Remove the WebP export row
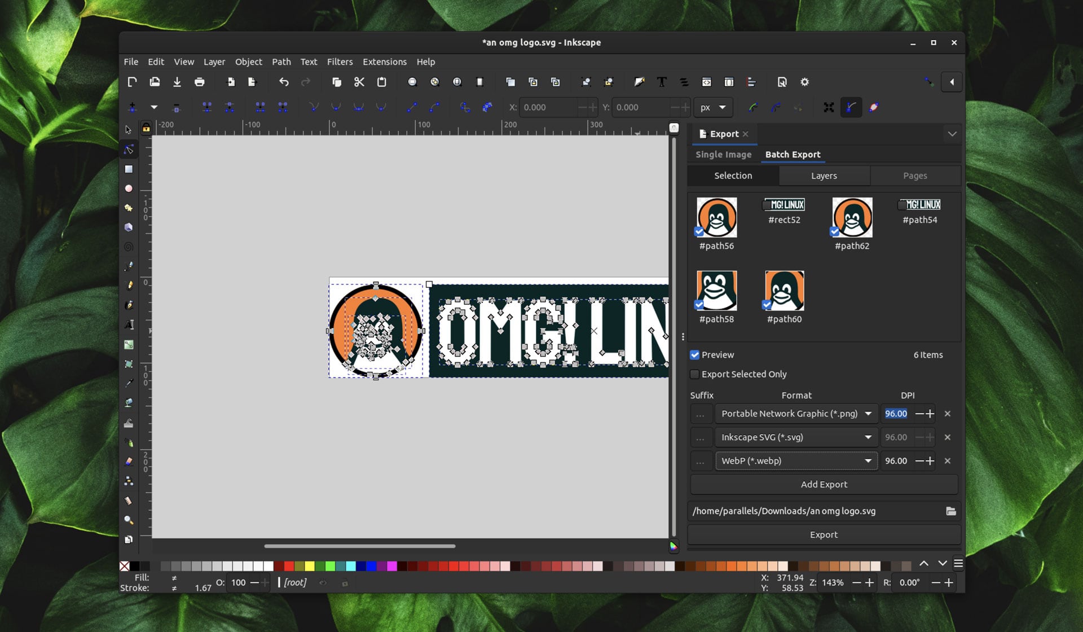 948,461
